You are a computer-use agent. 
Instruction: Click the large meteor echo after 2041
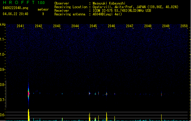tap(29, 94)
